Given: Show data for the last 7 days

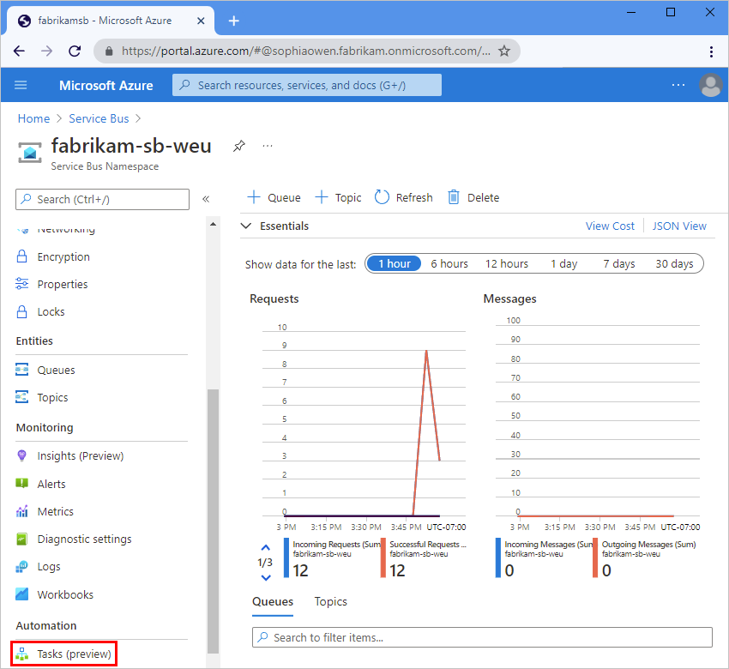Looking at the screenshot, I should pyautogui.click(x=618, y=263).
